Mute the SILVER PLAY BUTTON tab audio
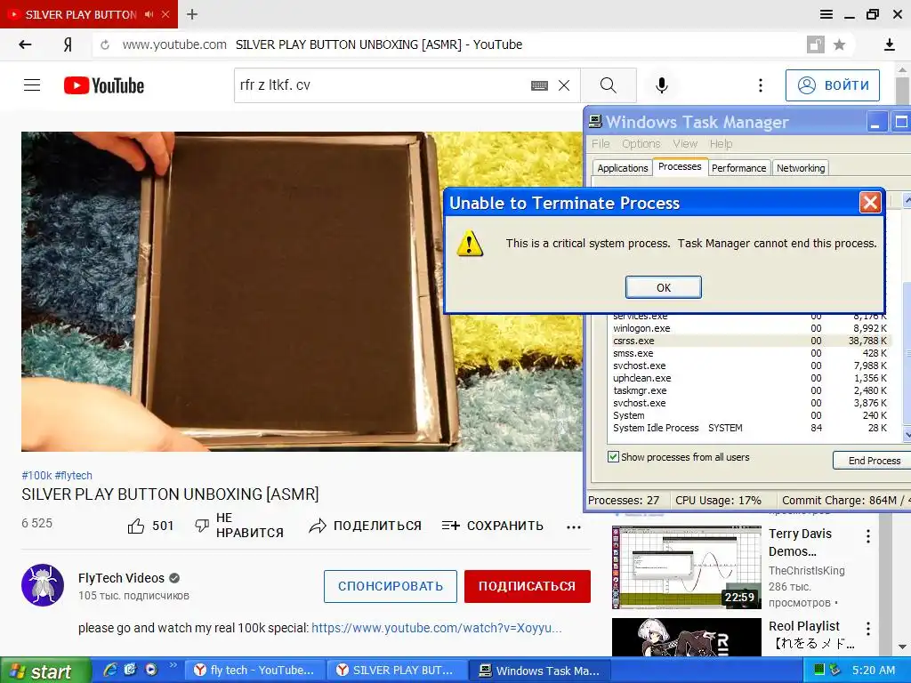The height and width of the screenshot is (683, 911). [x=149, y=14]
